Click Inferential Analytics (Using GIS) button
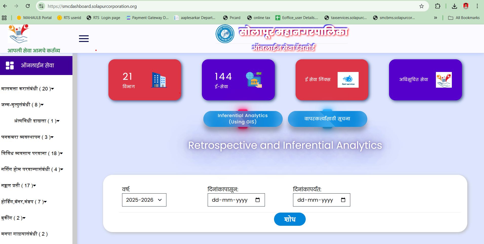The image size is (484, 244). pos(243,119)
